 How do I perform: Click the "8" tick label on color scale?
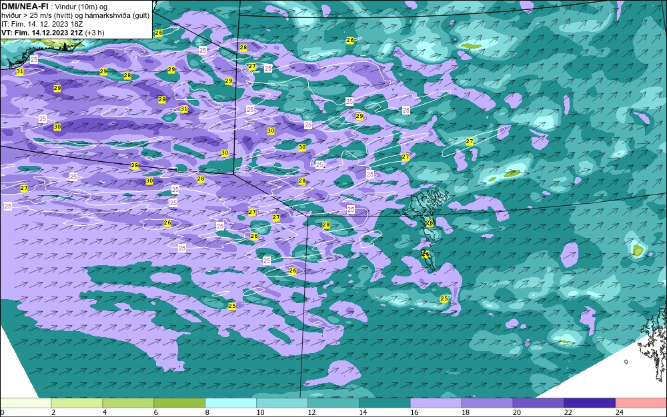click(x=207, y=412)
